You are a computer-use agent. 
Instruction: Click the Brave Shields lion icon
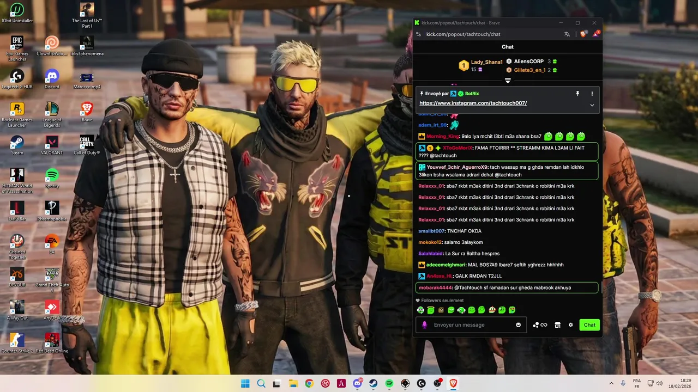point(583,34)
